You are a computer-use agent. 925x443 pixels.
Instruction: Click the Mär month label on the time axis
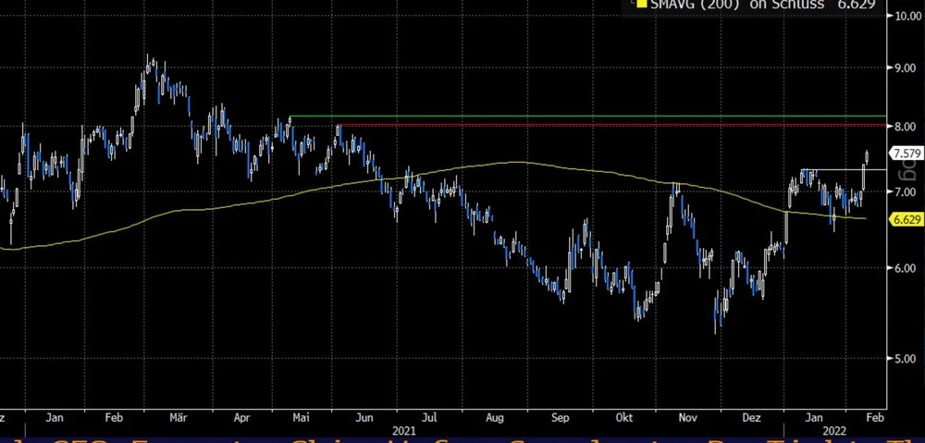click(177, 417)
